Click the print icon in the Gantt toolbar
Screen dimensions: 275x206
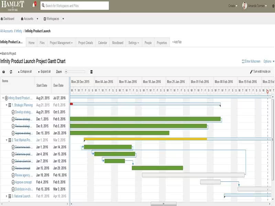pos(3,72)
